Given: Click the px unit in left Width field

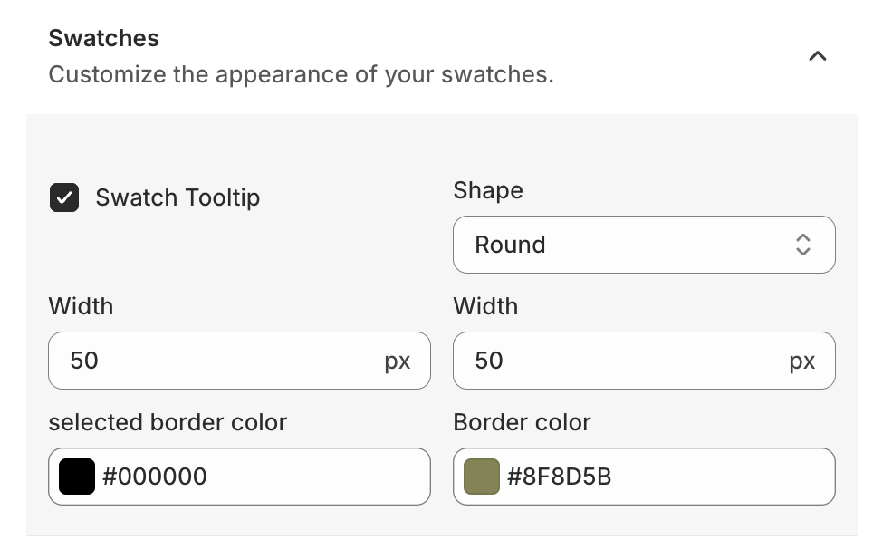Looking at the screenshot, I should [x=398, y=361].
